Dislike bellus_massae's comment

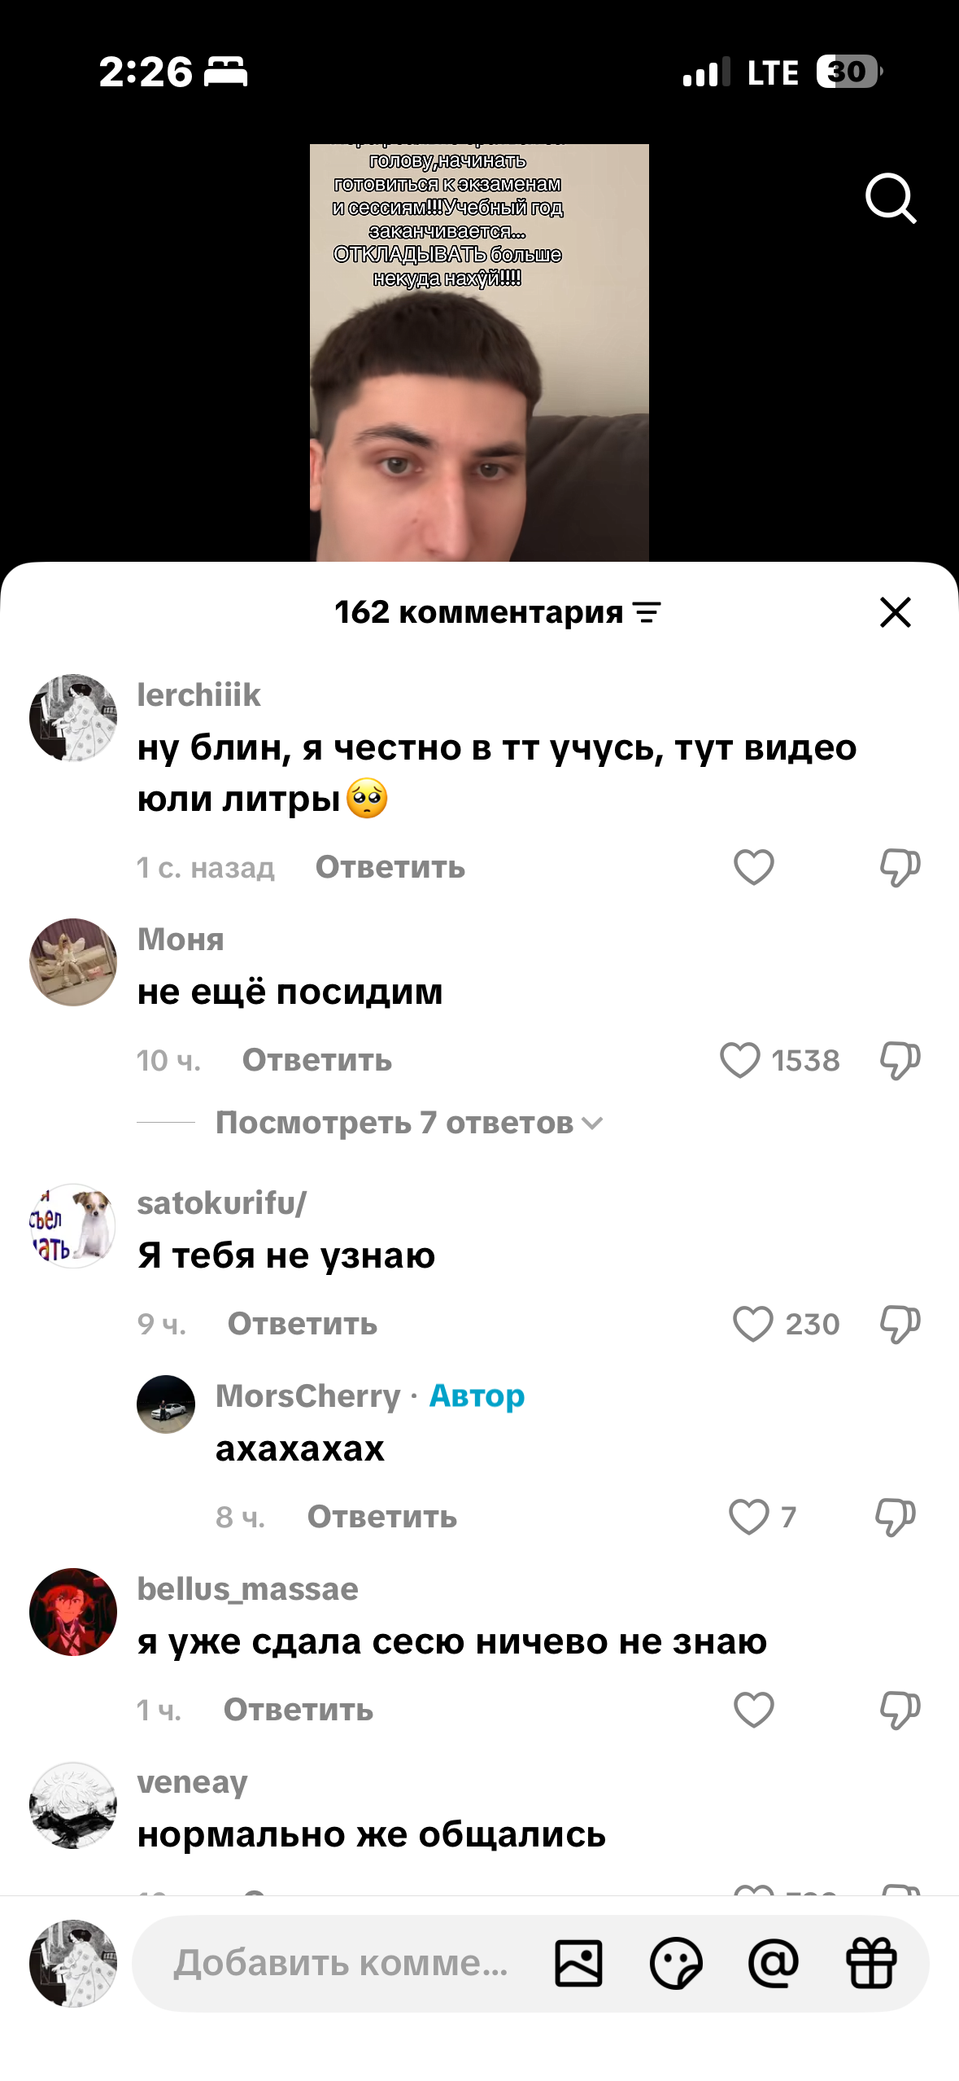point(900,1710)
